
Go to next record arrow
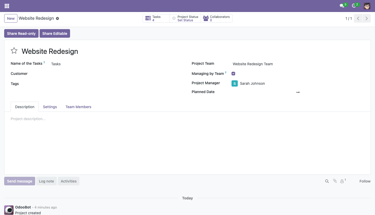click(x=367, y=18)
